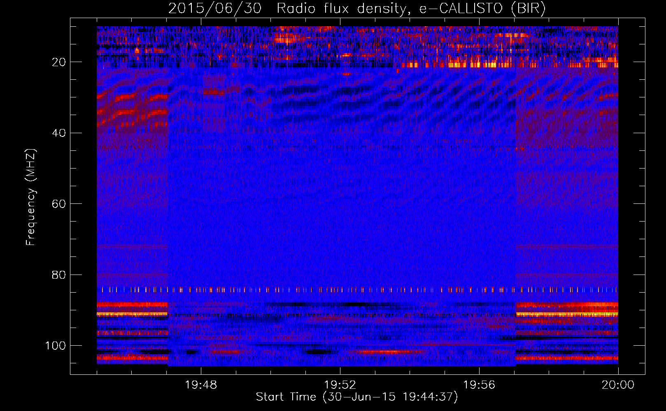Screen dimensions: 666x411
Task: Click the 19:52 time tick label
Action: (x=340, y=385)
